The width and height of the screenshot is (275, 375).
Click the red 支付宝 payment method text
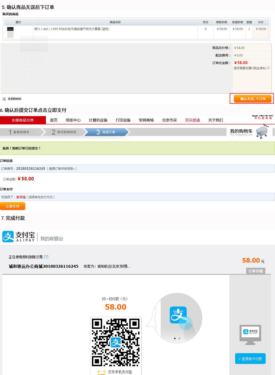(21, 197)
